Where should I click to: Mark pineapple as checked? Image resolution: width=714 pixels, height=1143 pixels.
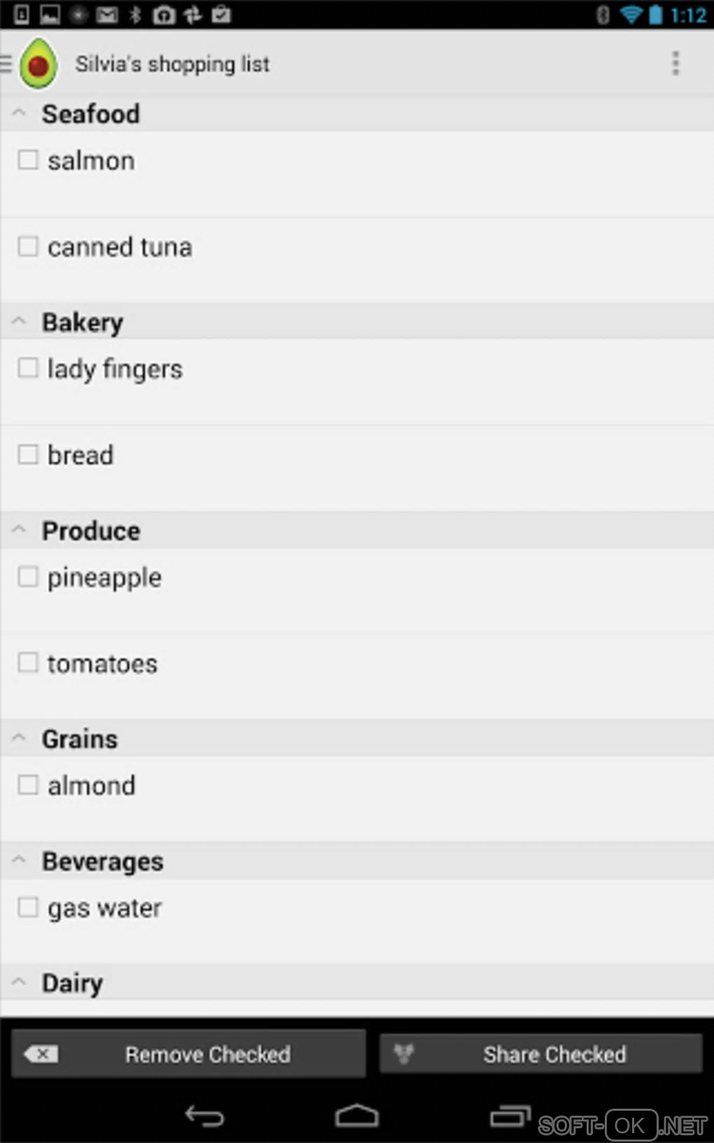coord(28,577)
